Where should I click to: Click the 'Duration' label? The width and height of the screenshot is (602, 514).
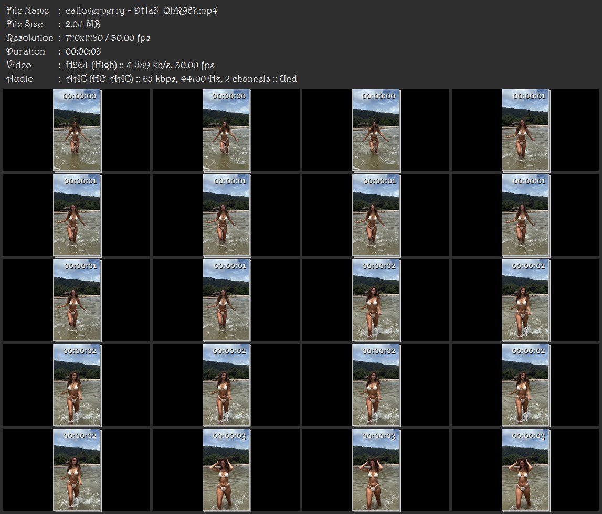pos(26,51)
